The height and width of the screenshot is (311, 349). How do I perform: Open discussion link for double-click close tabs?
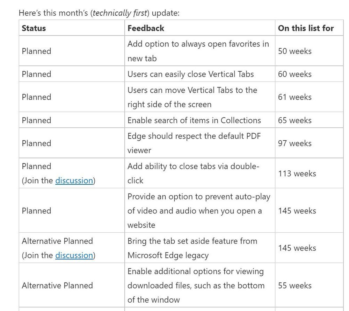[x=74, y=181]
